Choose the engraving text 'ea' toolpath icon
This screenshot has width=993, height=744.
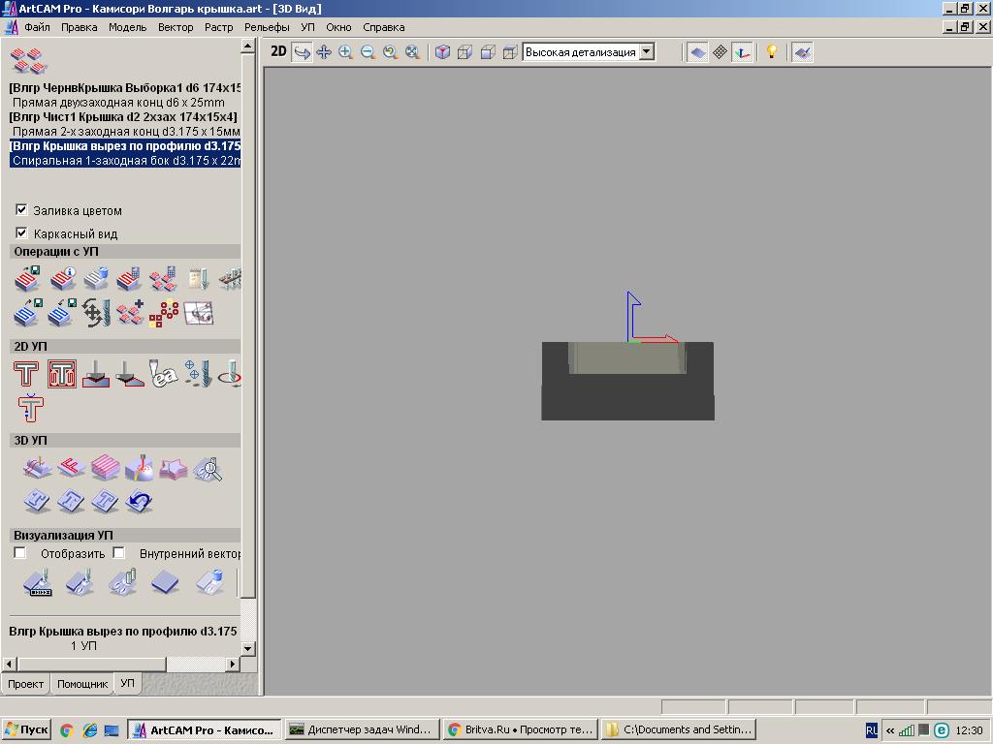tap(164, 374)
